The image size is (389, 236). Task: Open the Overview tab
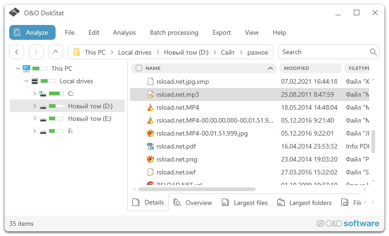pyautogui.click(x=198, y=203)
